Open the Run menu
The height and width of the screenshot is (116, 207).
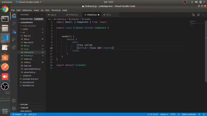tap(48, 10)
